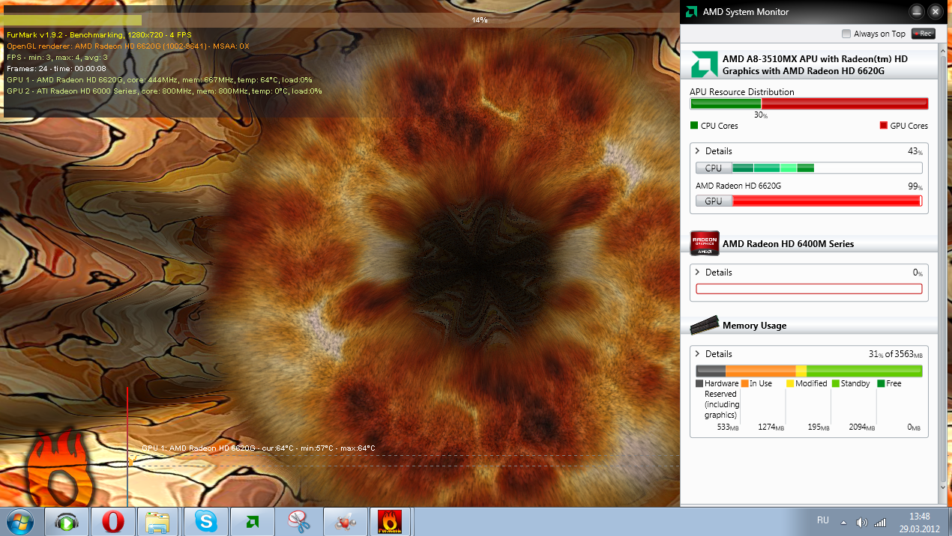This screenshot has height=536, width=952.
Task: Expand Memory Usage Details
Action: [x=697, y=354]
